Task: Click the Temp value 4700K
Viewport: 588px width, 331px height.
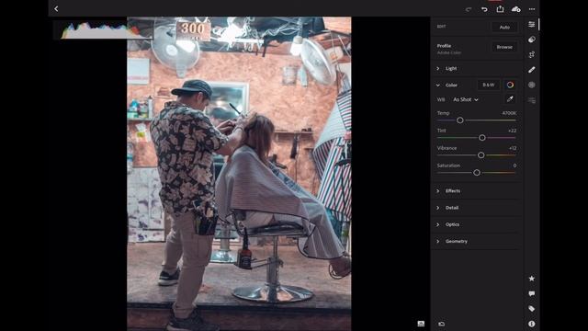Action: [x=509, y=113]
